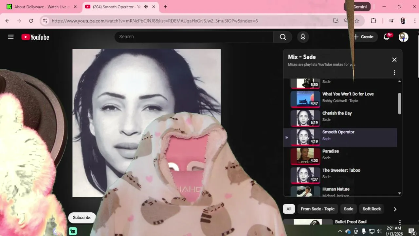Open the taskbar clock showing 2:21 AM
The height and width of the screenshot is (236, 419).
click(x=394, y=231)
